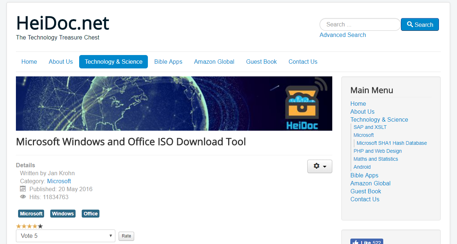Open Bible Apps in the top navigation

click(x=168, y=62)
